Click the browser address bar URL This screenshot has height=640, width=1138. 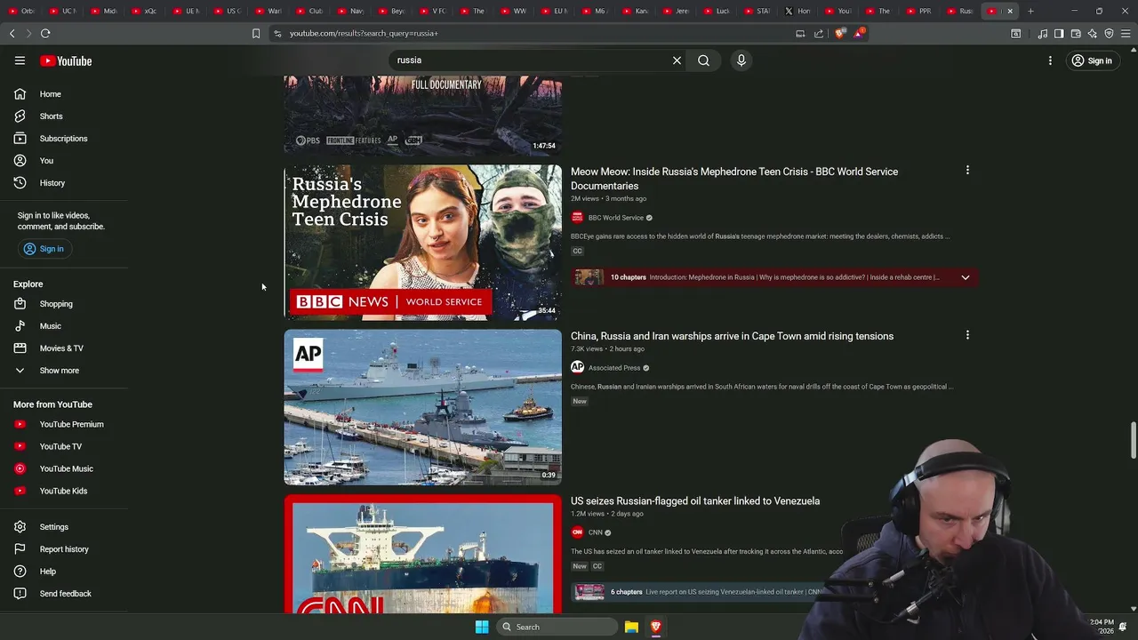click(364, 33)
